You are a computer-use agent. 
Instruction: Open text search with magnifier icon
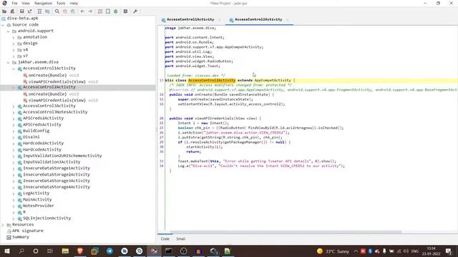[x=57, y=11]
